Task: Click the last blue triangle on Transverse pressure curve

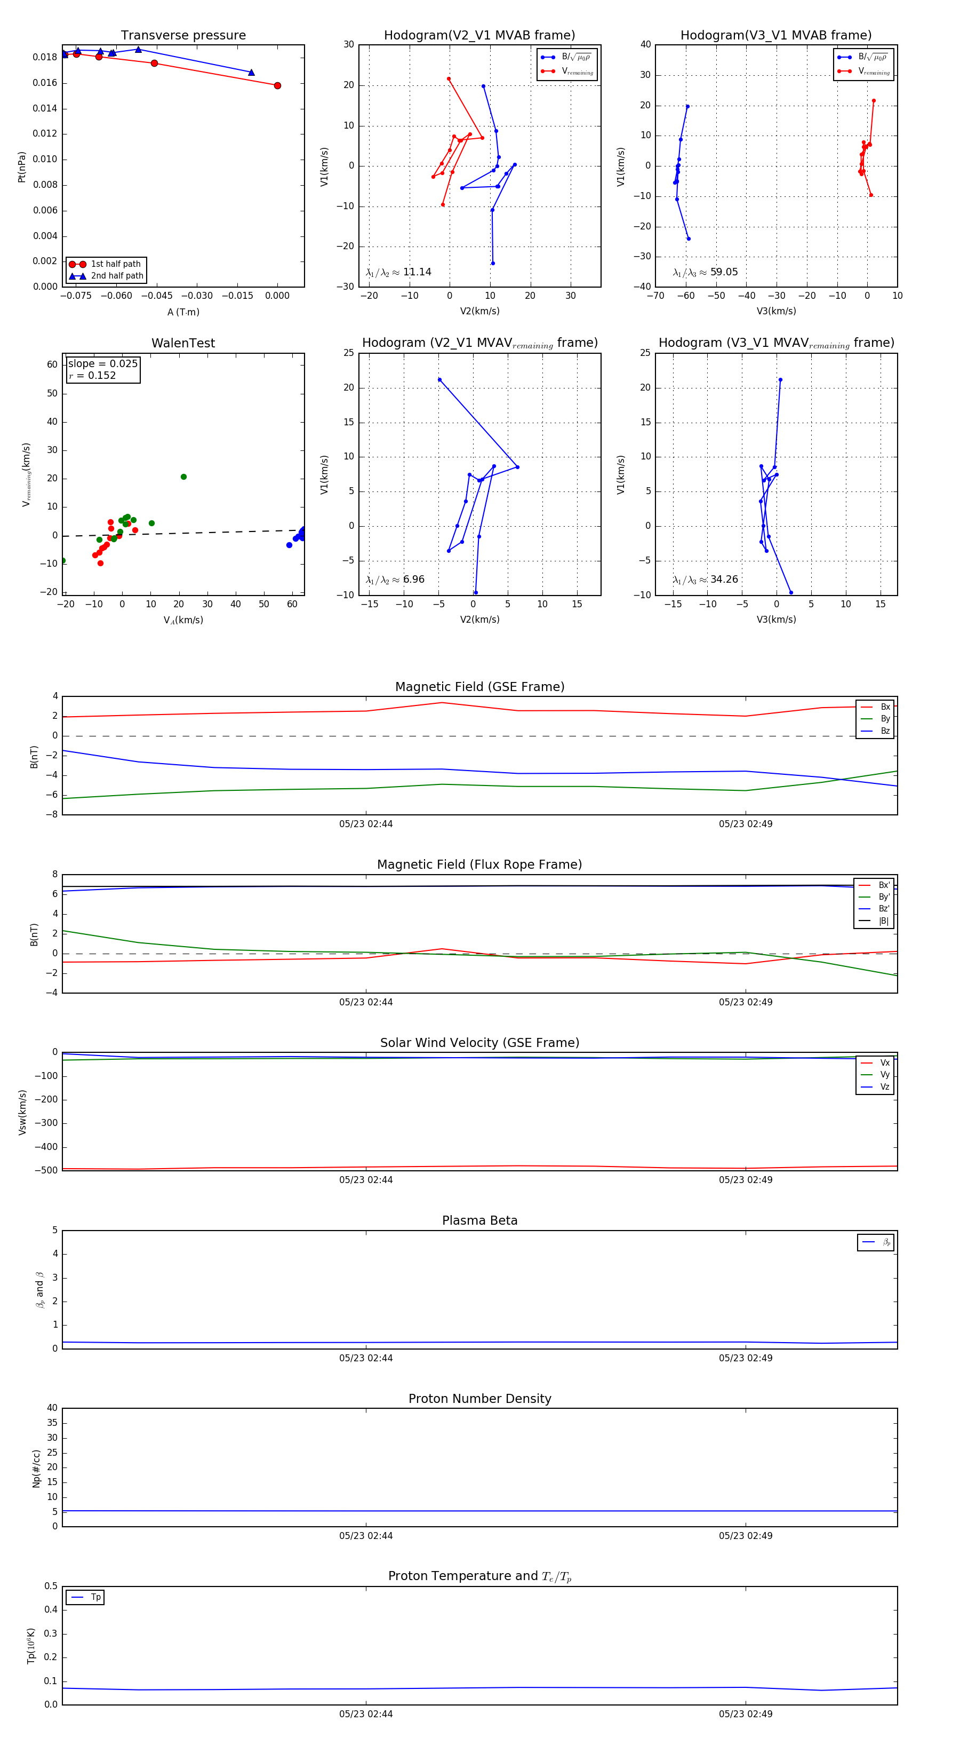Action: 251,73
